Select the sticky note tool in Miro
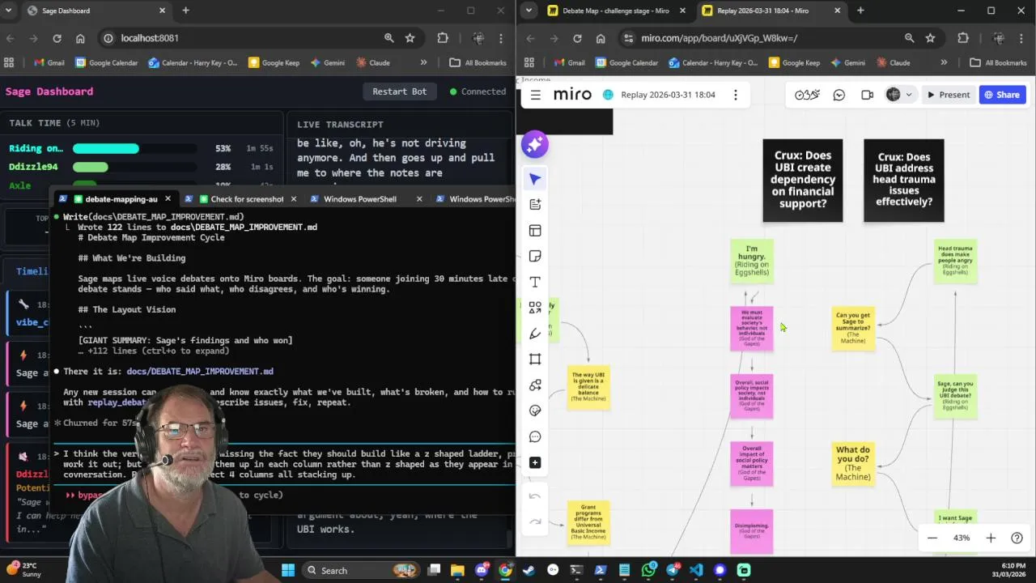The width and height of the screenshot is (1036, 583). (x=535, y=257)
